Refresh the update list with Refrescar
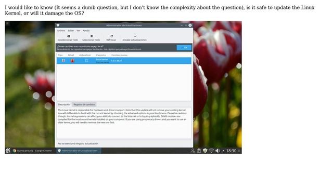333x187 pixels. (x=111, y=38)
